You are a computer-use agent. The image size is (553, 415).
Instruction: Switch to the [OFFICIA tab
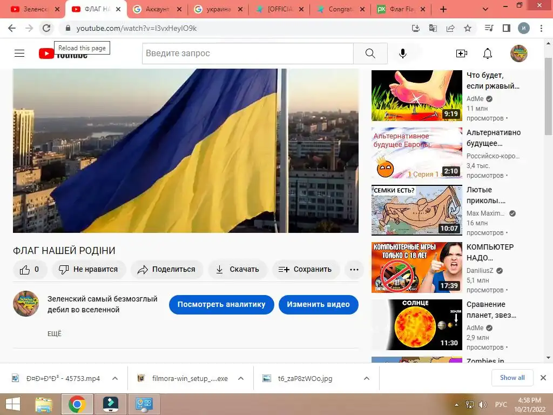pos(279,10)
